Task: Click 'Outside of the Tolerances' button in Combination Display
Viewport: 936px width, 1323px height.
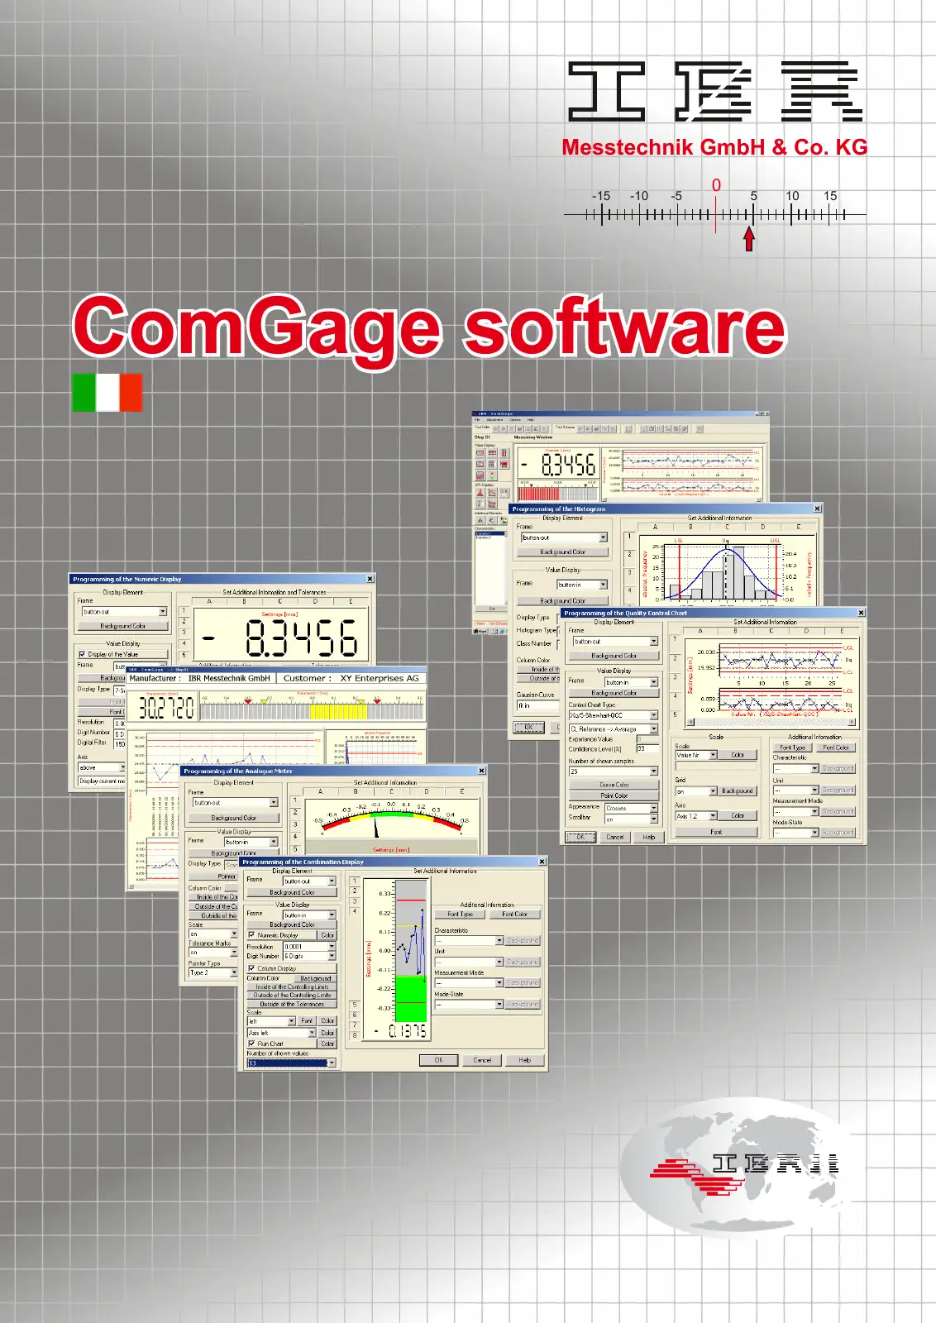Action: (x=292, y=1004)
